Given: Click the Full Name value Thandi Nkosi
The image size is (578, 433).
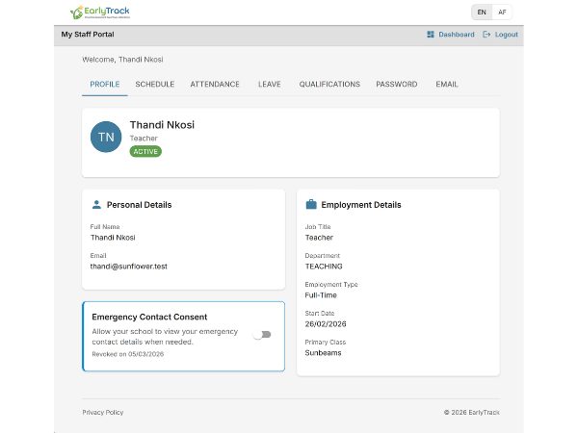Looking at the screenshot, I should [113, 238].
